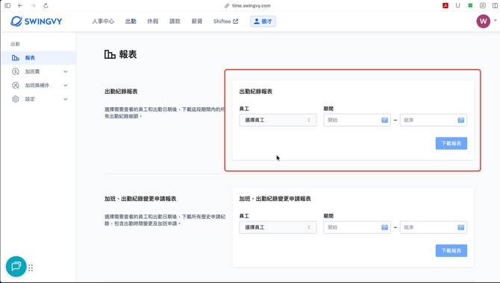500x283 pixels.
Task: Open 選擇員工 dropdown in 加班變更申請報表
Action: pos(278,227)
